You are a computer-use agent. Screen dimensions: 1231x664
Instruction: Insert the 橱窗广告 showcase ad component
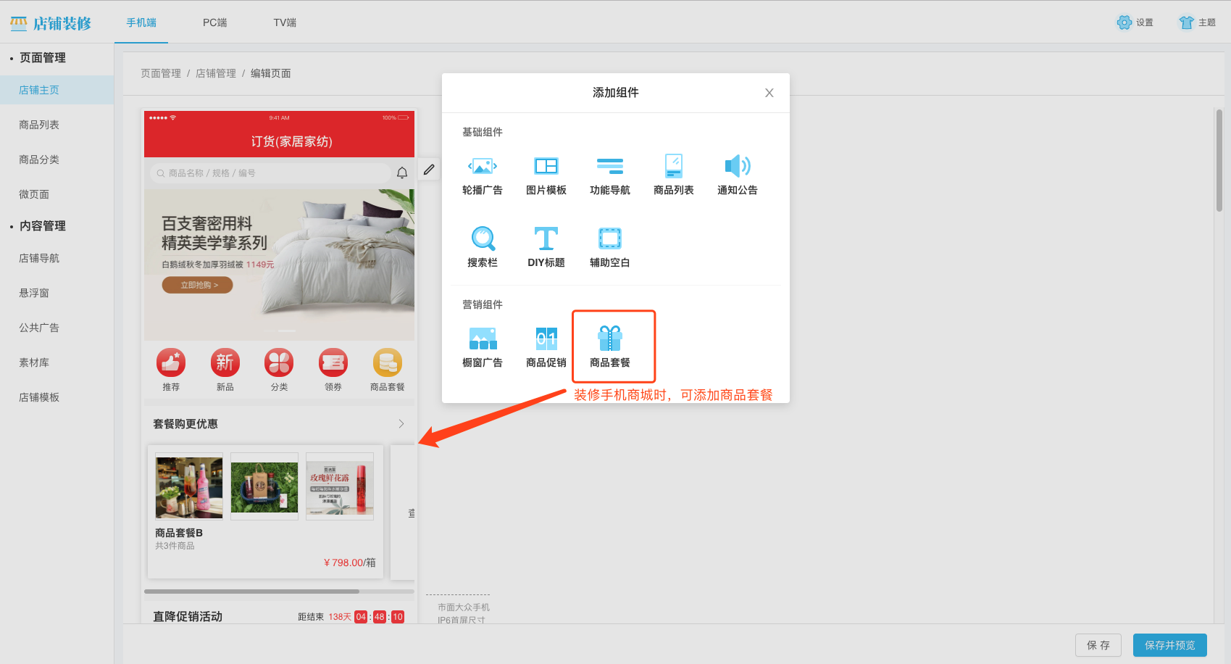[x=482, y=346]
